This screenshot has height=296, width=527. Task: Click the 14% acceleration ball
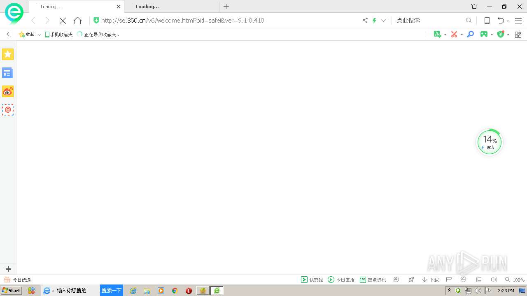click(490, 142)
